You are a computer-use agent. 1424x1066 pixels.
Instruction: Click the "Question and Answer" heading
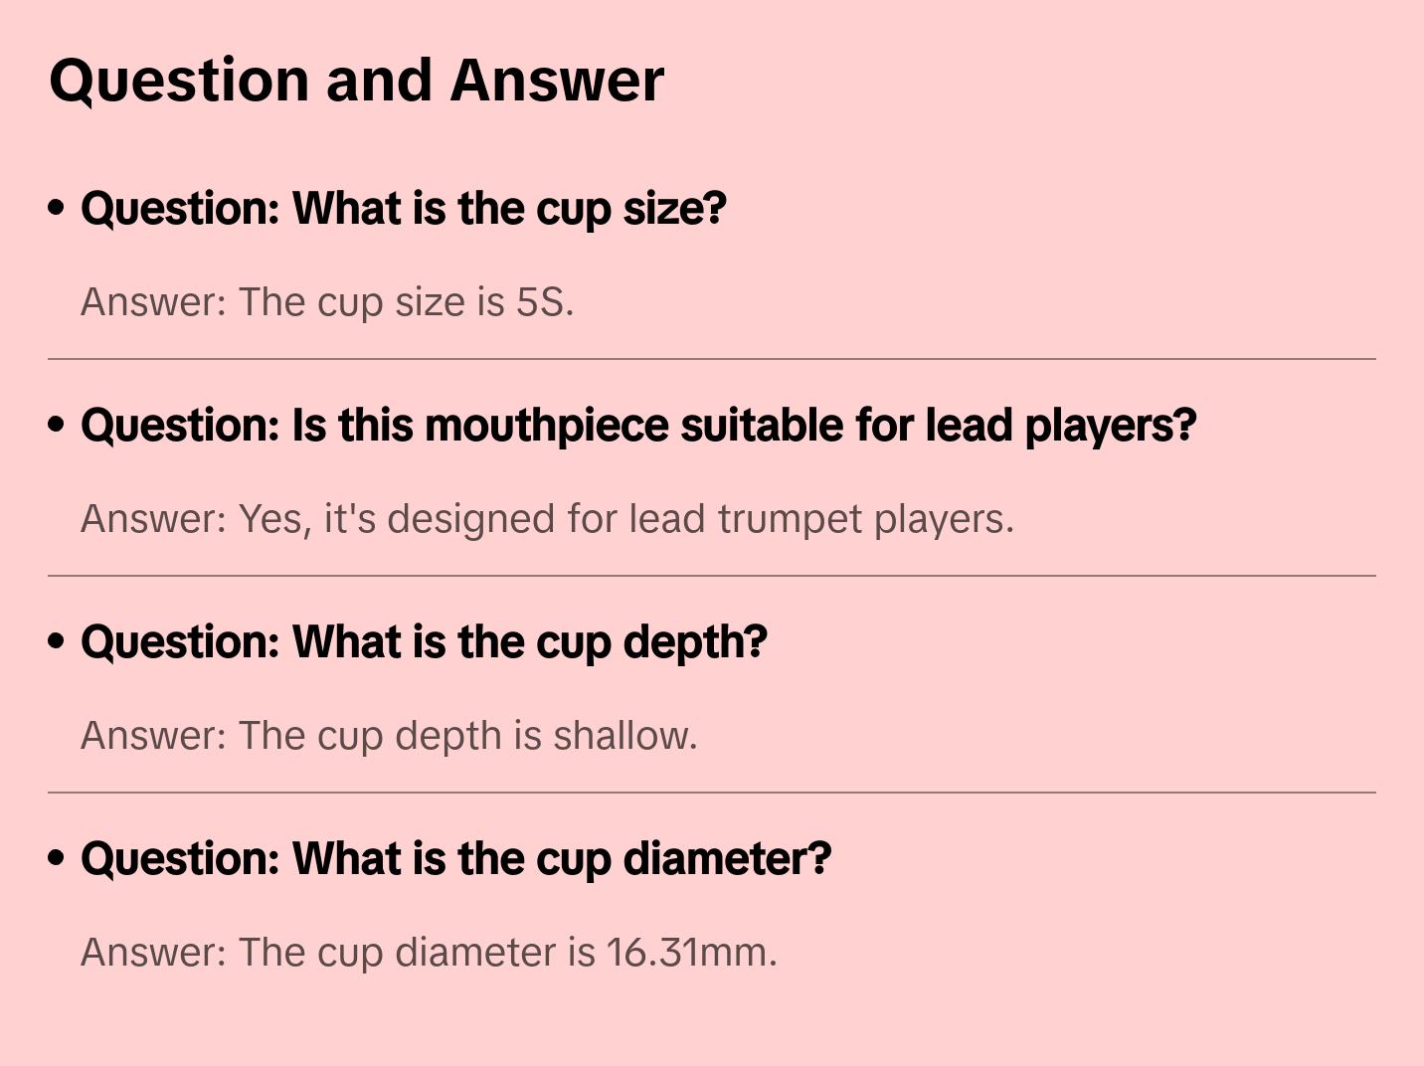(356, 80)
